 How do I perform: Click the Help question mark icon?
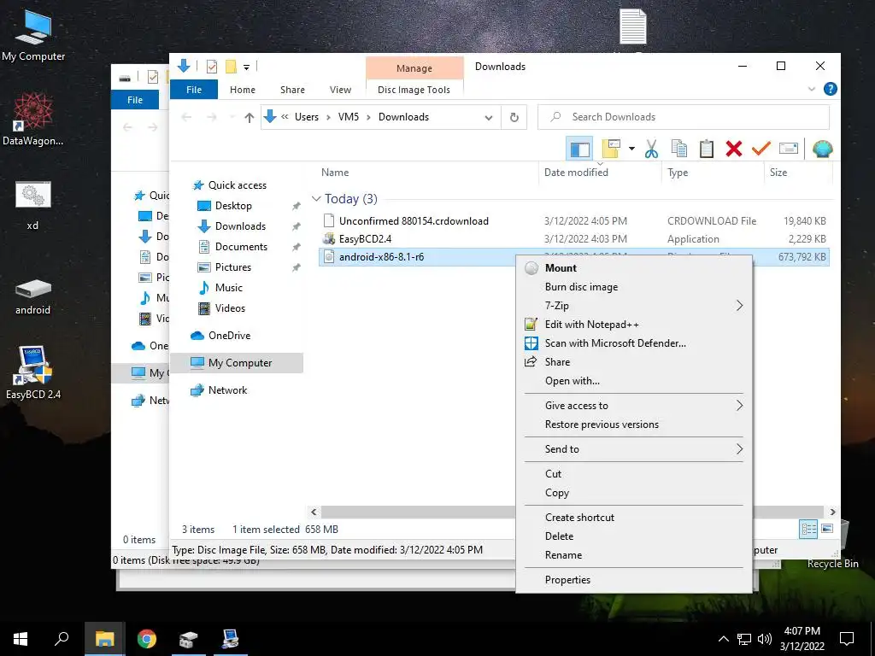point(831,89)
